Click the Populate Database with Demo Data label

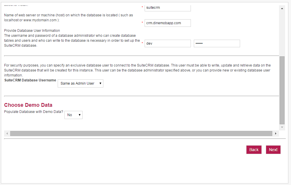[x=34, y=112]
